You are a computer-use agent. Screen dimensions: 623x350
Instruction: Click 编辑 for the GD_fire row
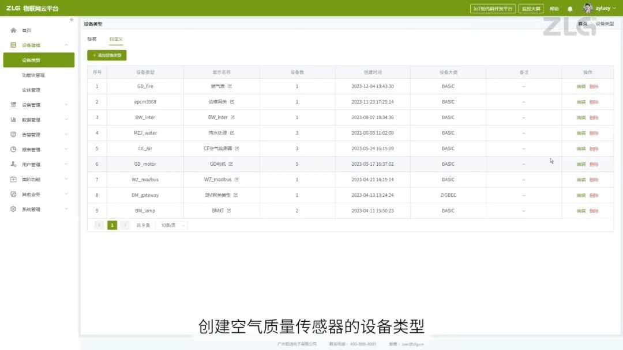(x=581, y=86)
